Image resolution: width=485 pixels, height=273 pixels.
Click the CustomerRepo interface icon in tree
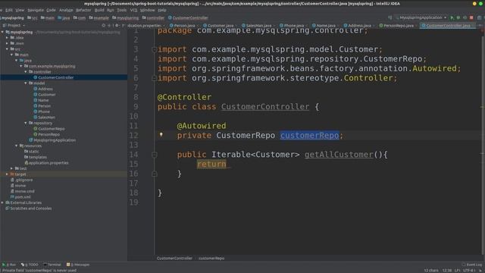click(x=36, y=129)
